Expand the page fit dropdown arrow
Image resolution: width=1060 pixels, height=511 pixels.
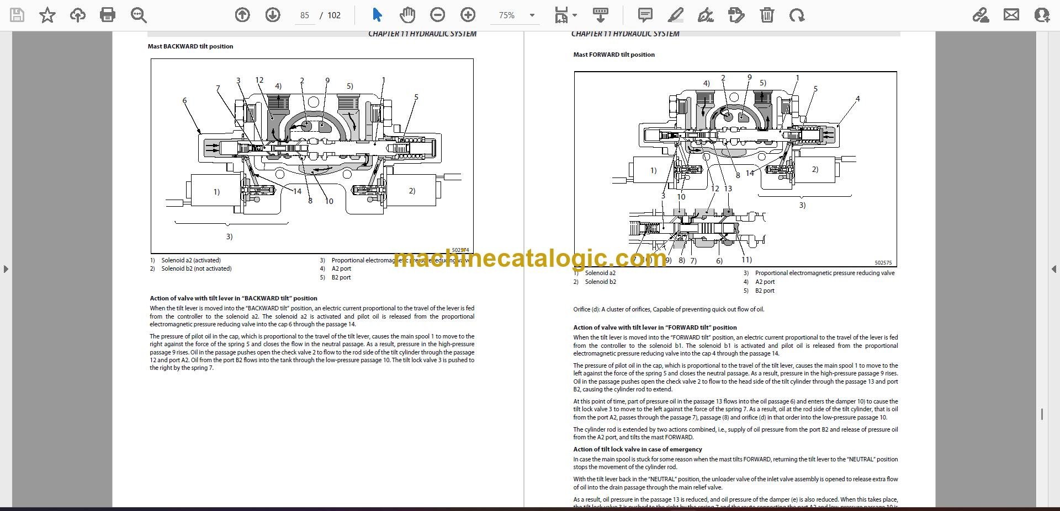point(575,15)
